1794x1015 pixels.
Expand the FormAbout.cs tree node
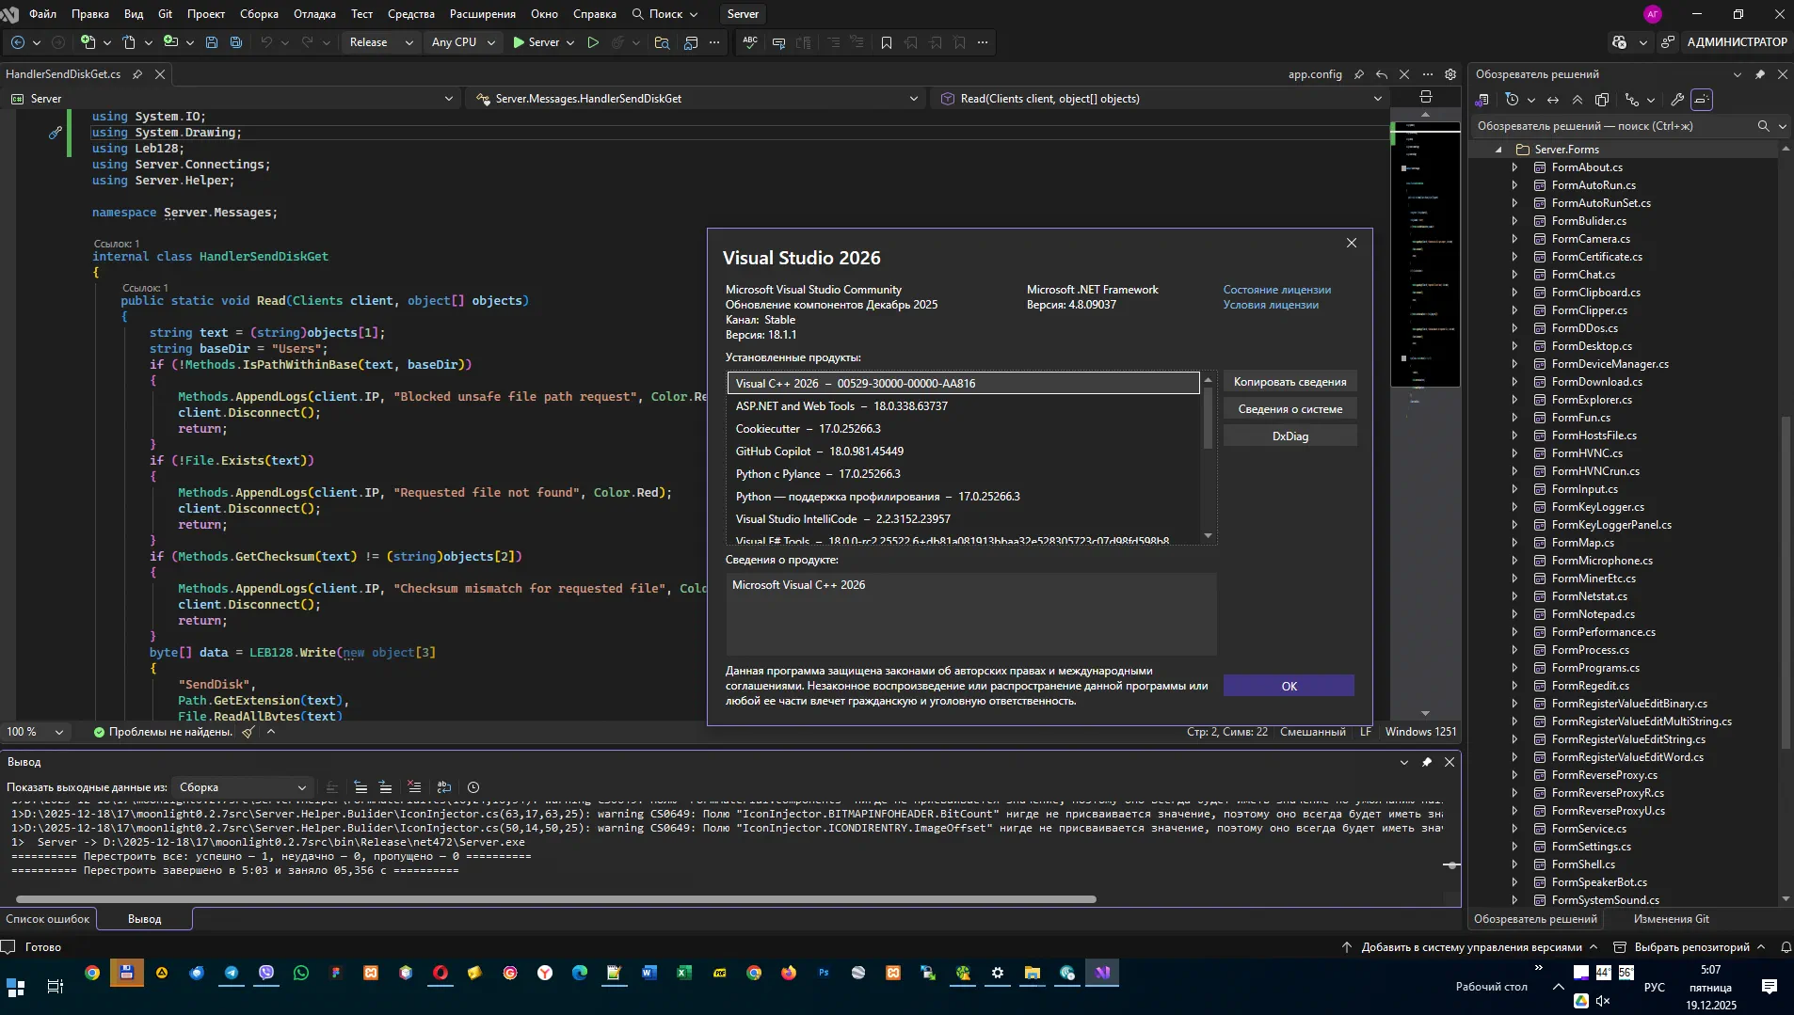1514,167
